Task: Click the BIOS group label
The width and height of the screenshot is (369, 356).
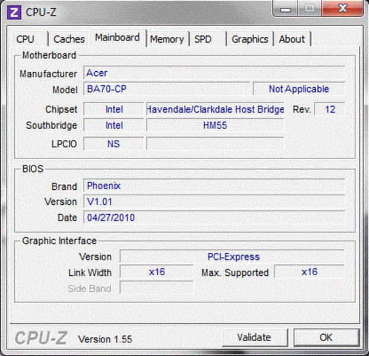Action: (x=33, y=169)
